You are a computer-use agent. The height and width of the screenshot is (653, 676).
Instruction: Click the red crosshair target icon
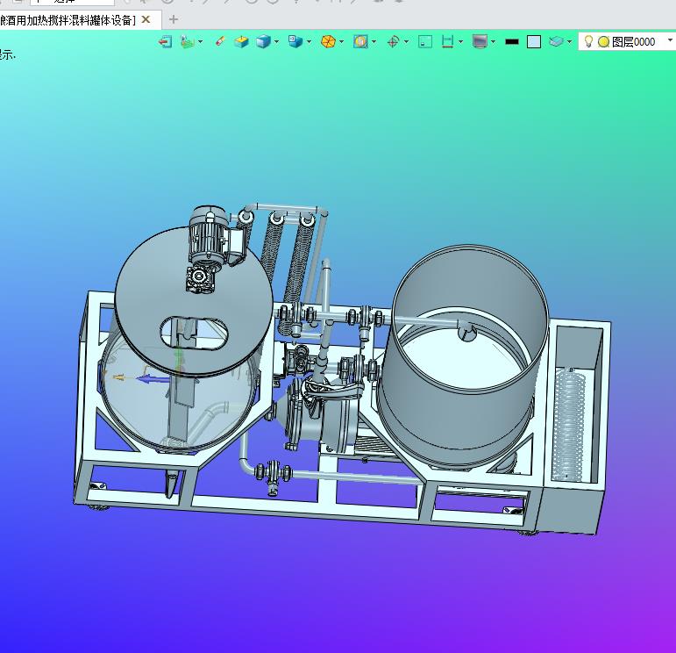[x=393, y=41]
